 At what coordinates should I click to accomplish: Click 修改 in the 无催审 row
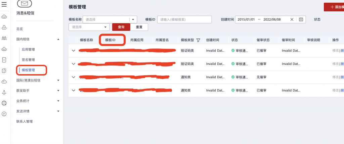[x=336, y=77]
